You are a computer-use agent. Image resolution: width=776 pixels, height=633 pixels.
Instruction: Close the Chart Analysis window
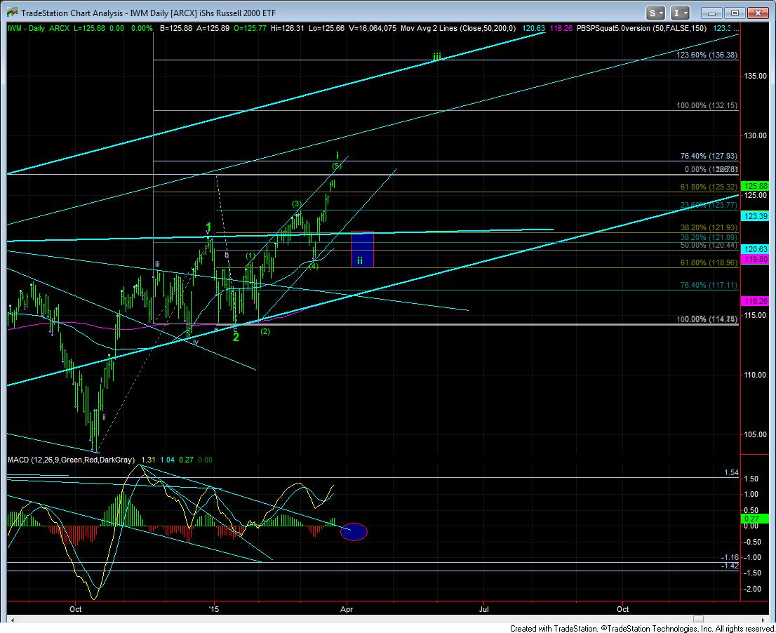757,13
